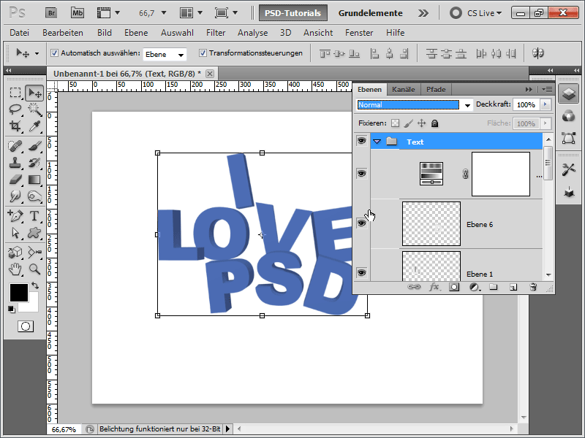
Task: Create a new layer icon
Action: point(513,287)
